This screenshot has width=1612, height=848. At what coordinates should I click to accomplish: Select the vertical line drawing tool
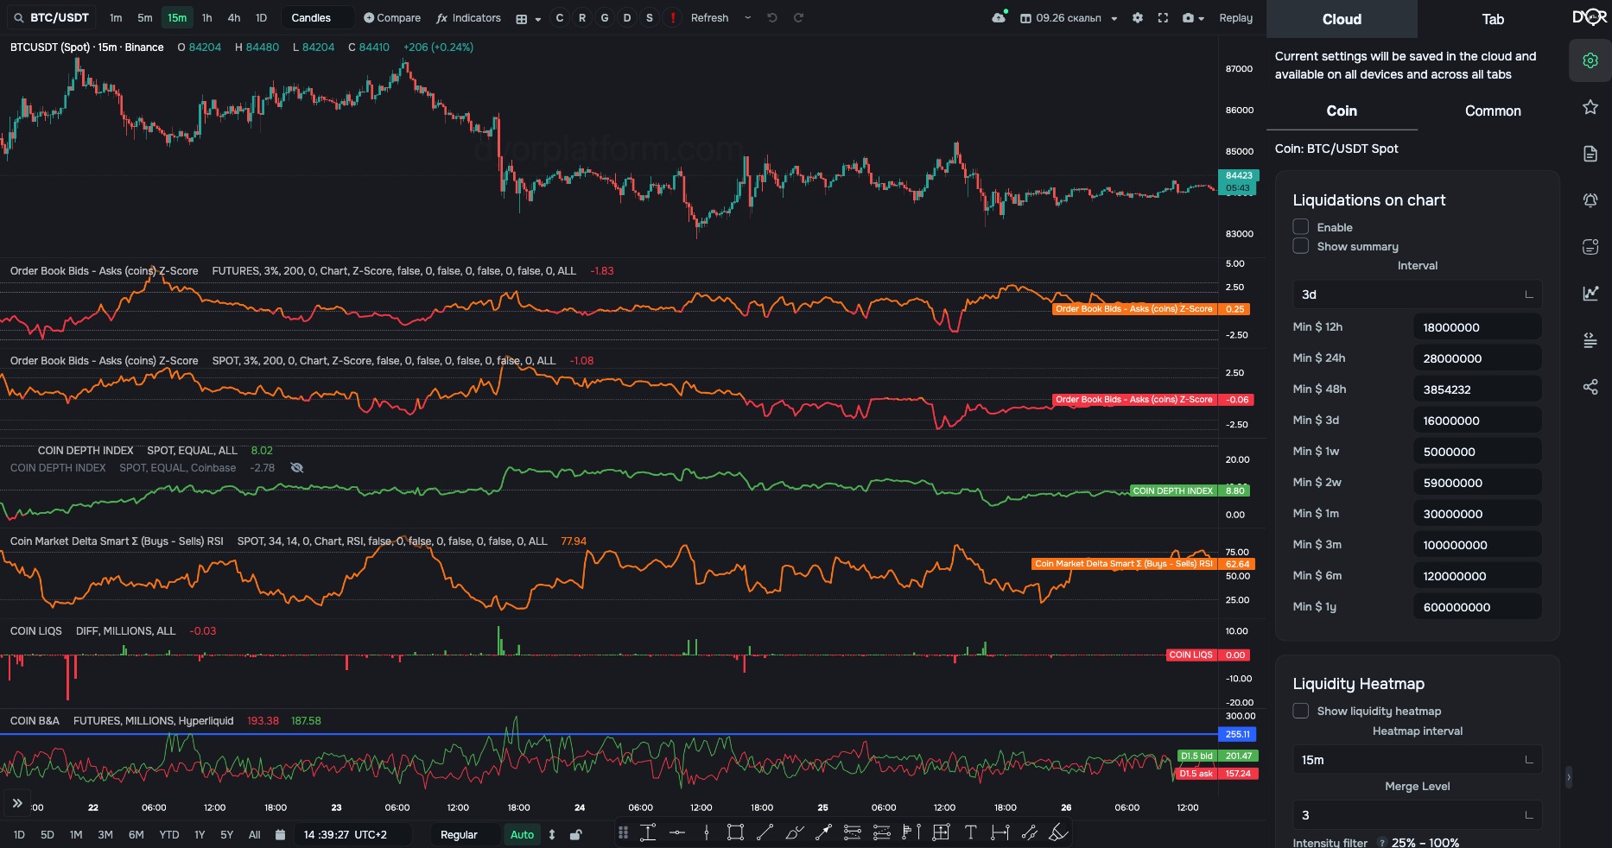click(707, 832)
